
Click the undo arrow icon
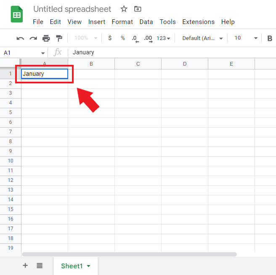tap(20, 38)
